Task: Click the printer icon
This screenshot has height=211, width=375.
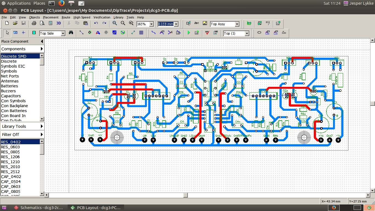Action: click(34, 24)
